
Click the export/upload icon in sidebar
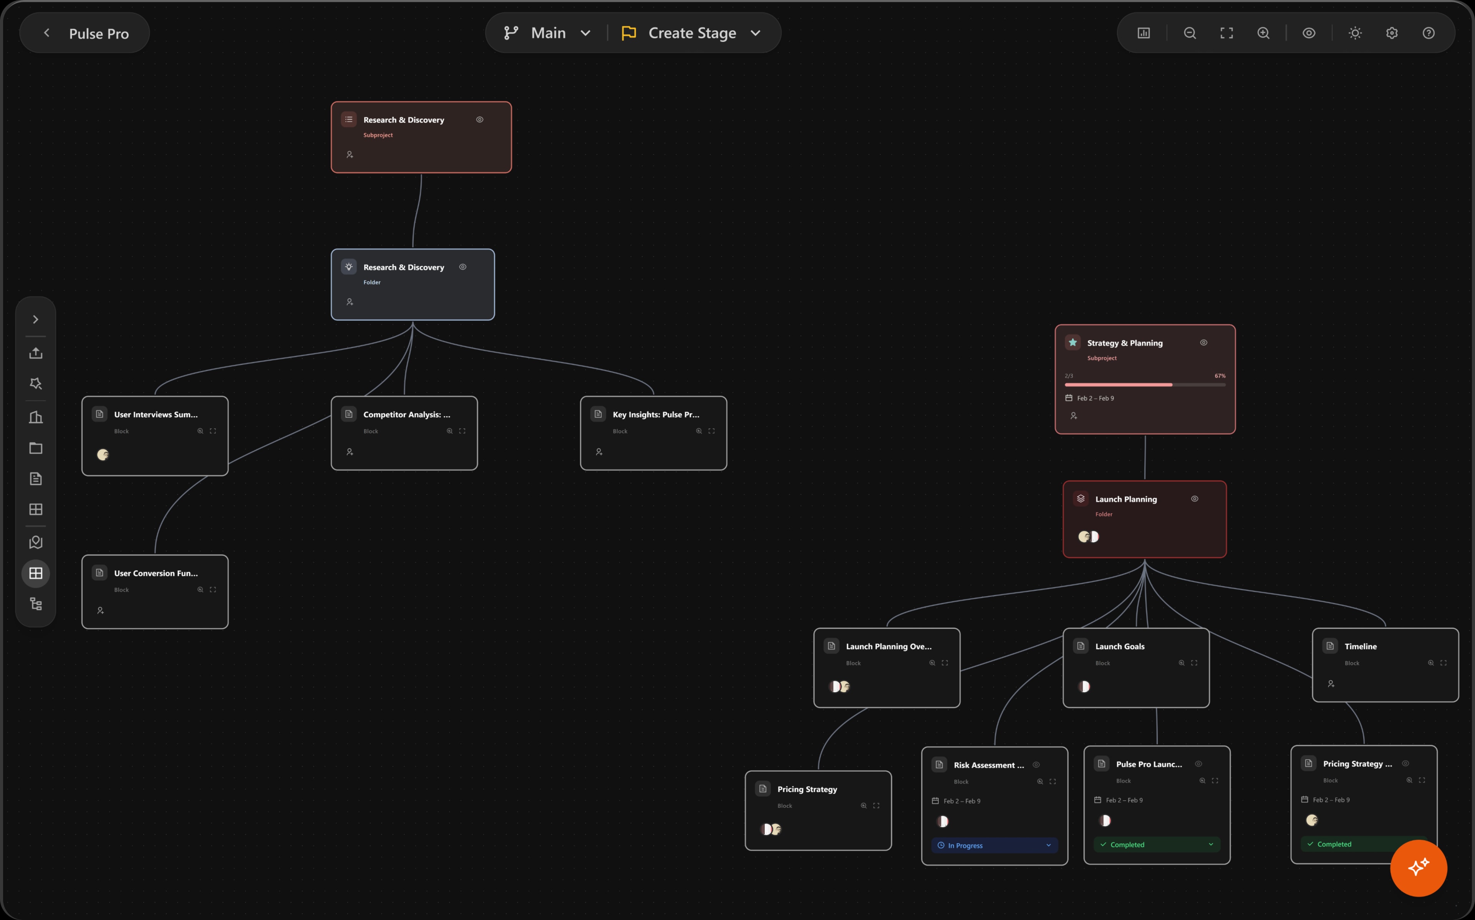point(36,353)
